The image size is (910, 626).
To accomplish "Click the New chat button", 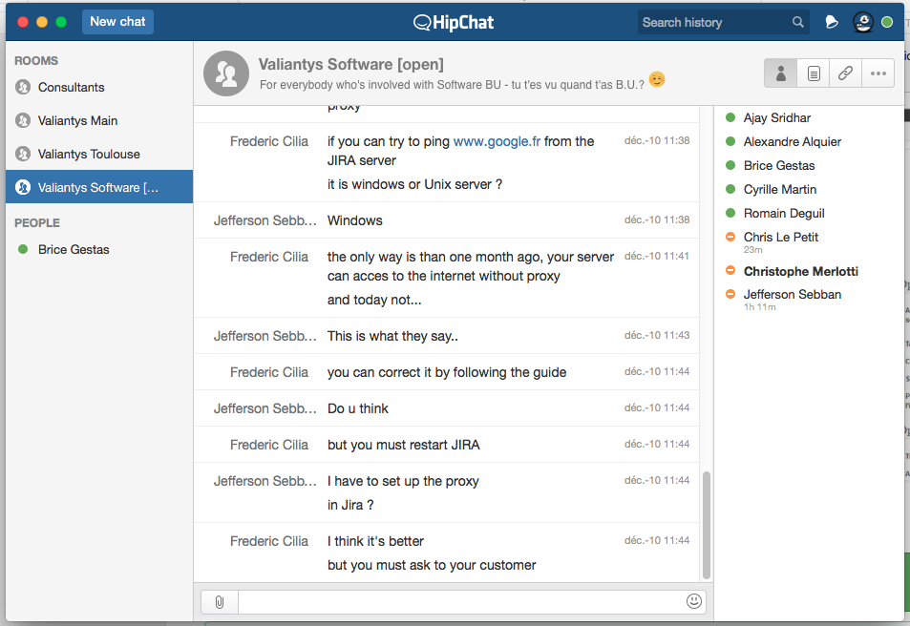I will [x=117, y=22].
